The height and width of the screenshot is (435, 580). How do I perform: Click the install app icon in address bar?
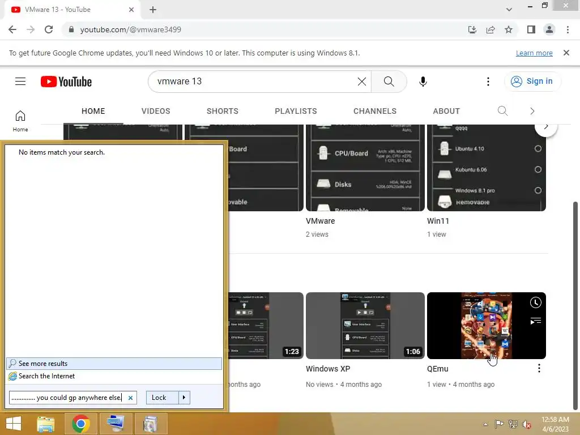[x=472, y=29]
